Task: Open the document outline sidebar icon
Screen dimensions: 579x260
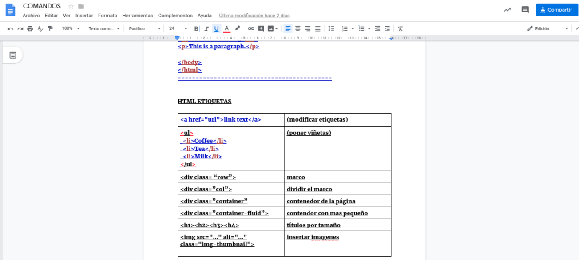Action: click(x=13, y=55)
